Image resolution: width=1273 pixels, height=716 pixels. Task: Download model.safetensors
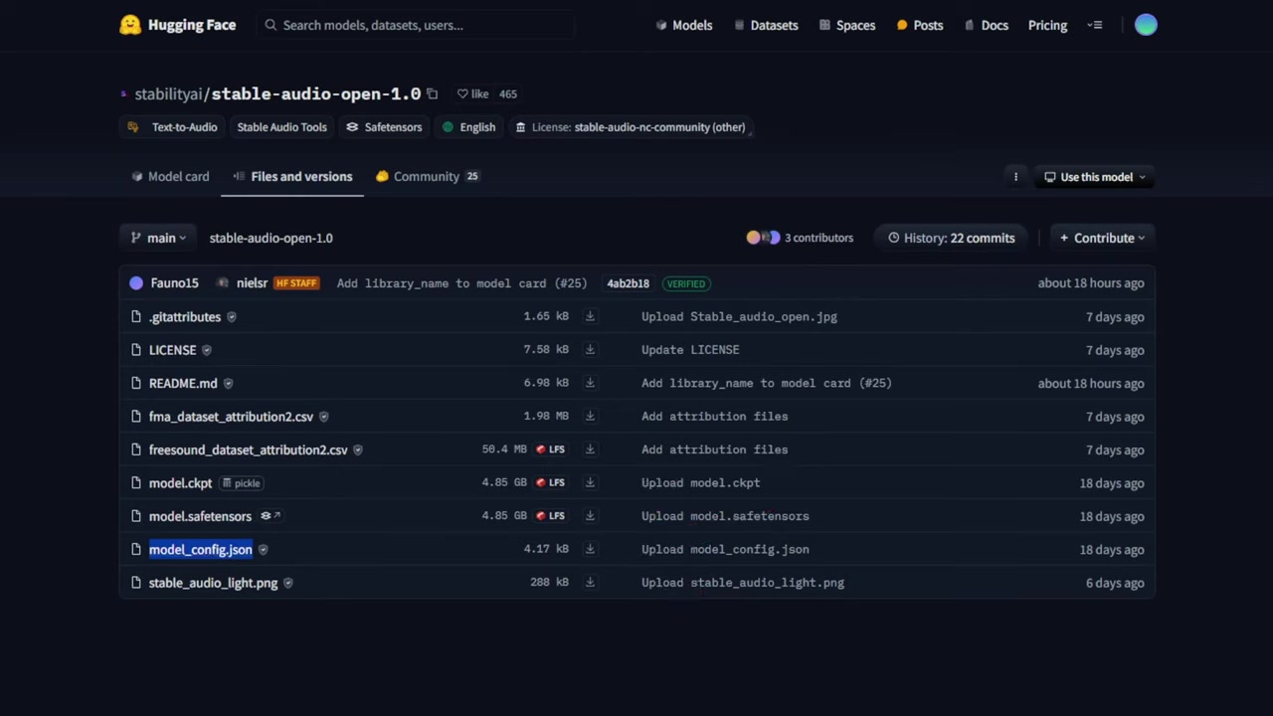pos(590,516)
